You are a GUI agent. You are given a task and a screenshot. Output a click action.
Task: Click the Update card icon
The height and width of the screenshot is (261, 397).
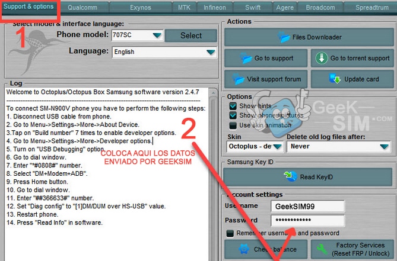tap(335, 79)
